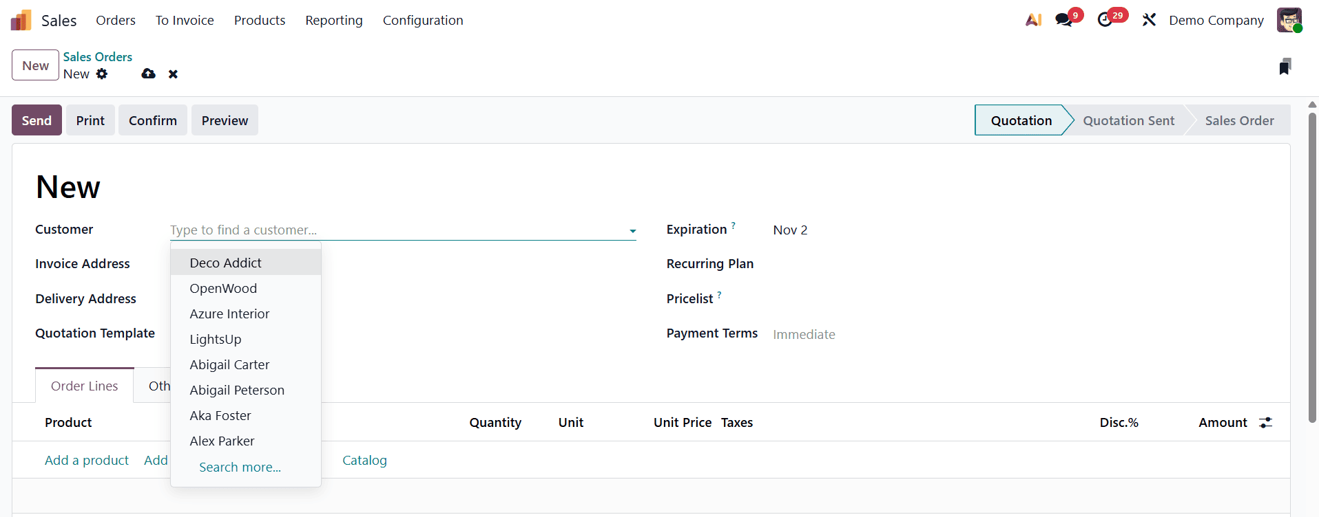Save record manually with cloud icon
The height and width of the screenshot is (517, 1319).
coord(148,74)
